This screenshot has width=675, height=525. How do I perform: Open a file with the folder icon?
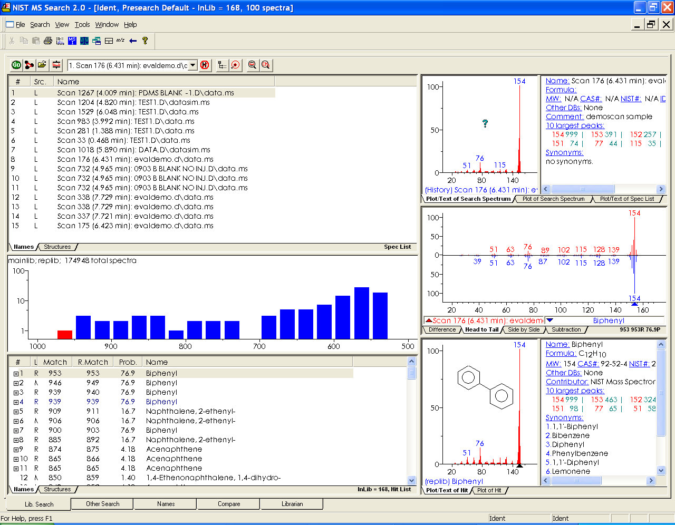pyautogui.click(x=43, y=65)
